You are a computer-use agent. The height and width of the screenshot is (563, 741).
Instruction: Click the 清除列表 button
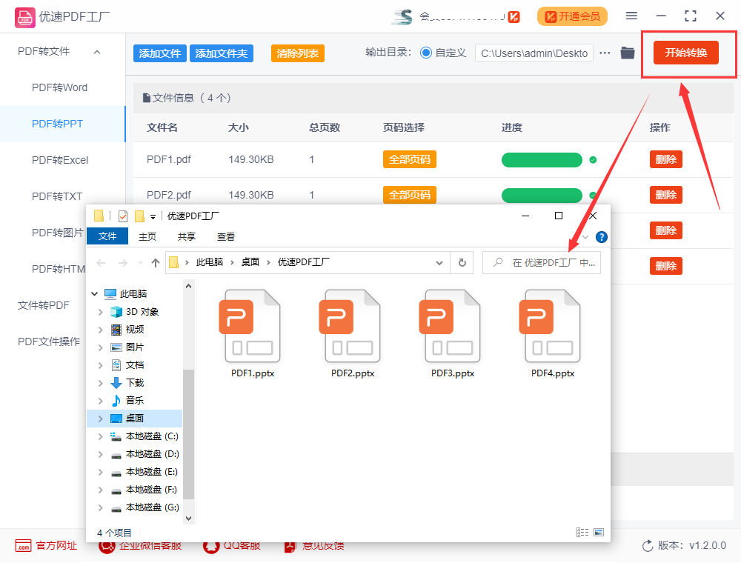(x=298, y=53)
